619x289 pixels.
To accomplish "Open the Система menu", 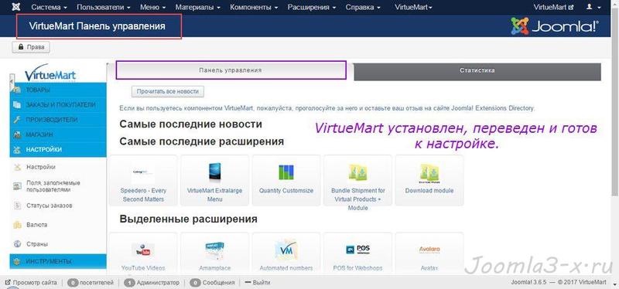I will [49, 7].
